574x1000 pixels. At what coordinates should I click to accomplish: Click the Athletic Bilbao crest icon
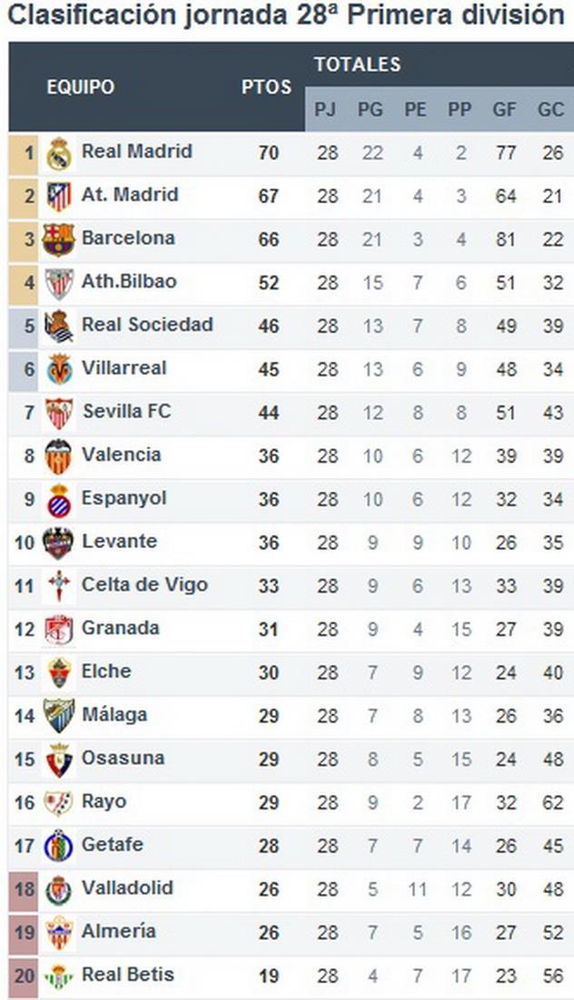point(59,283)
